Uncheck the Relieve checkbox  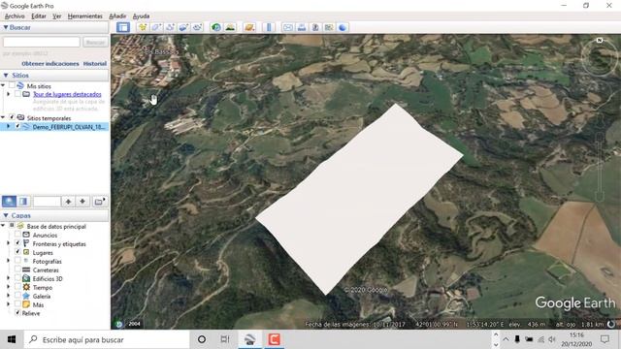17,312
